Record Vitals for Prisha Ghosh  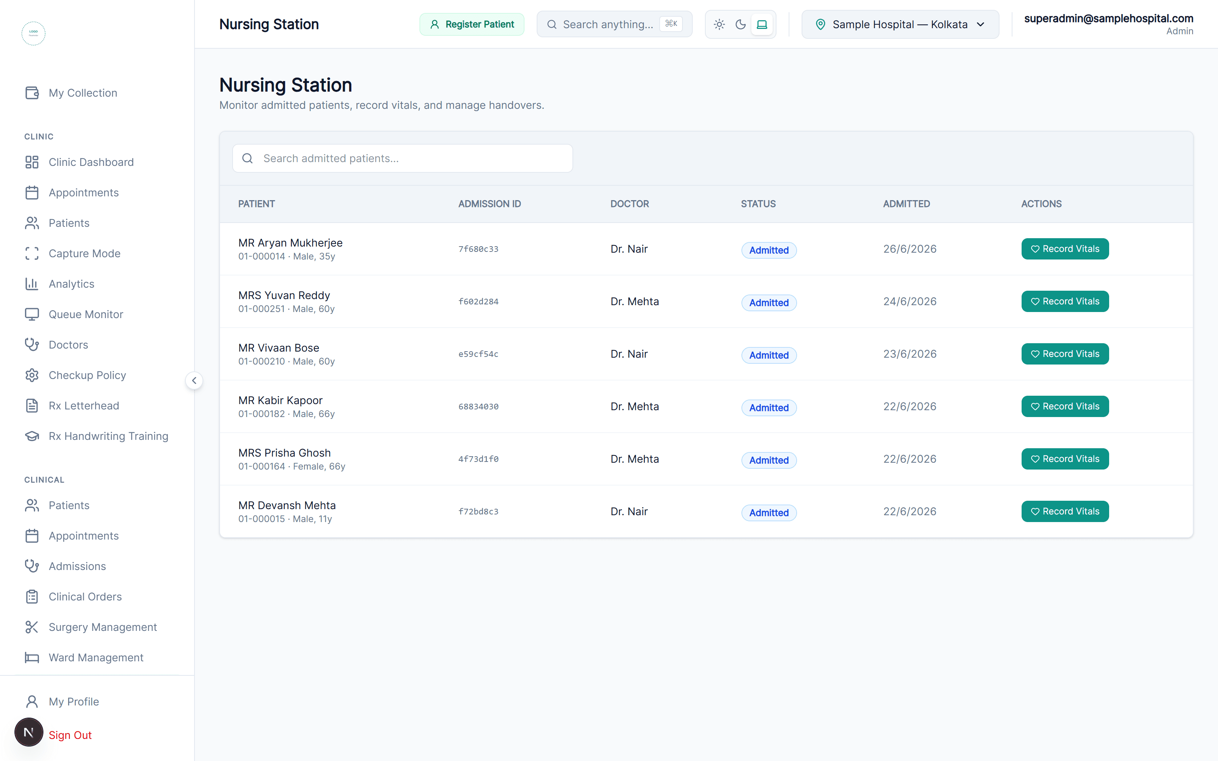[x=1065, y=459]
